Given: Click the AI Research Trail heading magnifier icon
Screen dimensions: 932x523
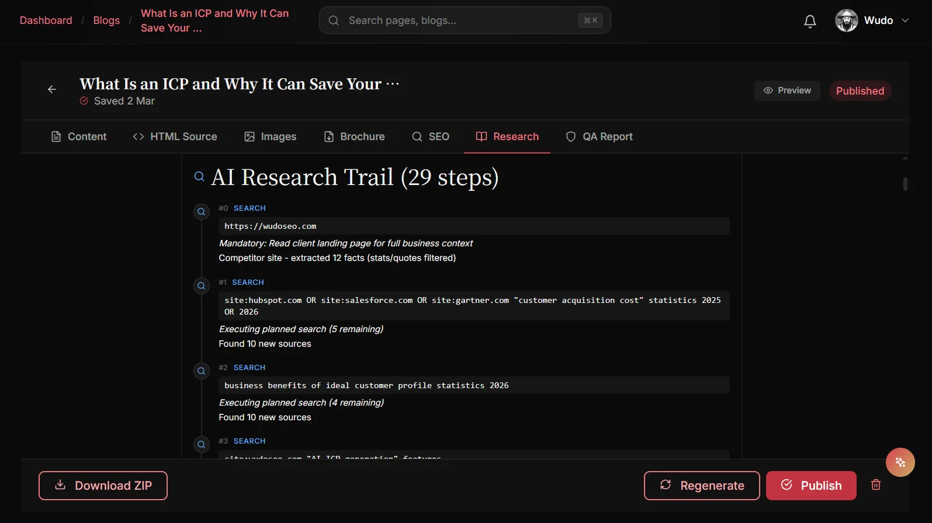Looking at the screenshot, I should (199, 176).
